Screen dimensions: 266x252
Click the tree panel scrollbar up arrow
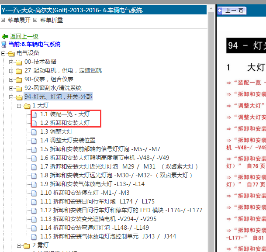[x=211, y=8]
